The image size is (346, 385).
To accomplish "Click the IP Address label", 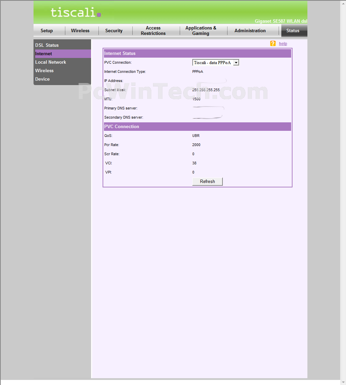I will [x=113, y=81].
